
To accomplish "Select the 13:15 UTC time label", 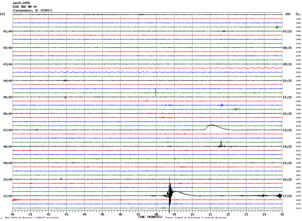I will 287,130.
